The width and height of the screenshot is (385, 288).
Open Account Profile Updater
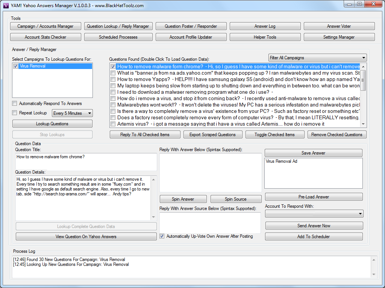[191, 37]
